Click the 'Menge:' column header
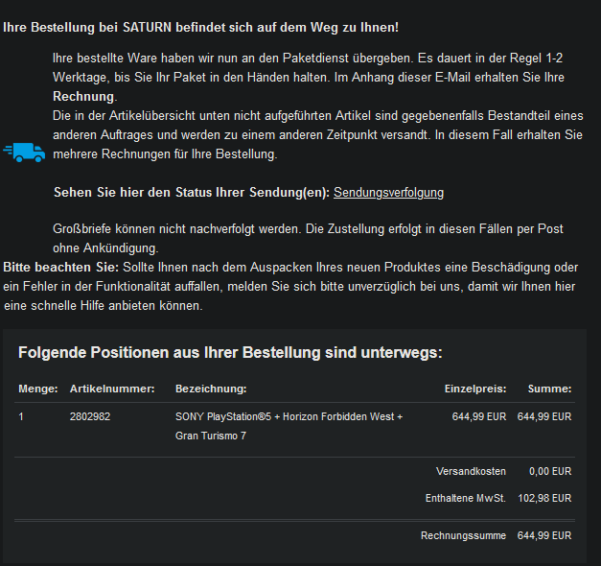The height and width of the screenshot is (566, 601). (x=38, y=389)
